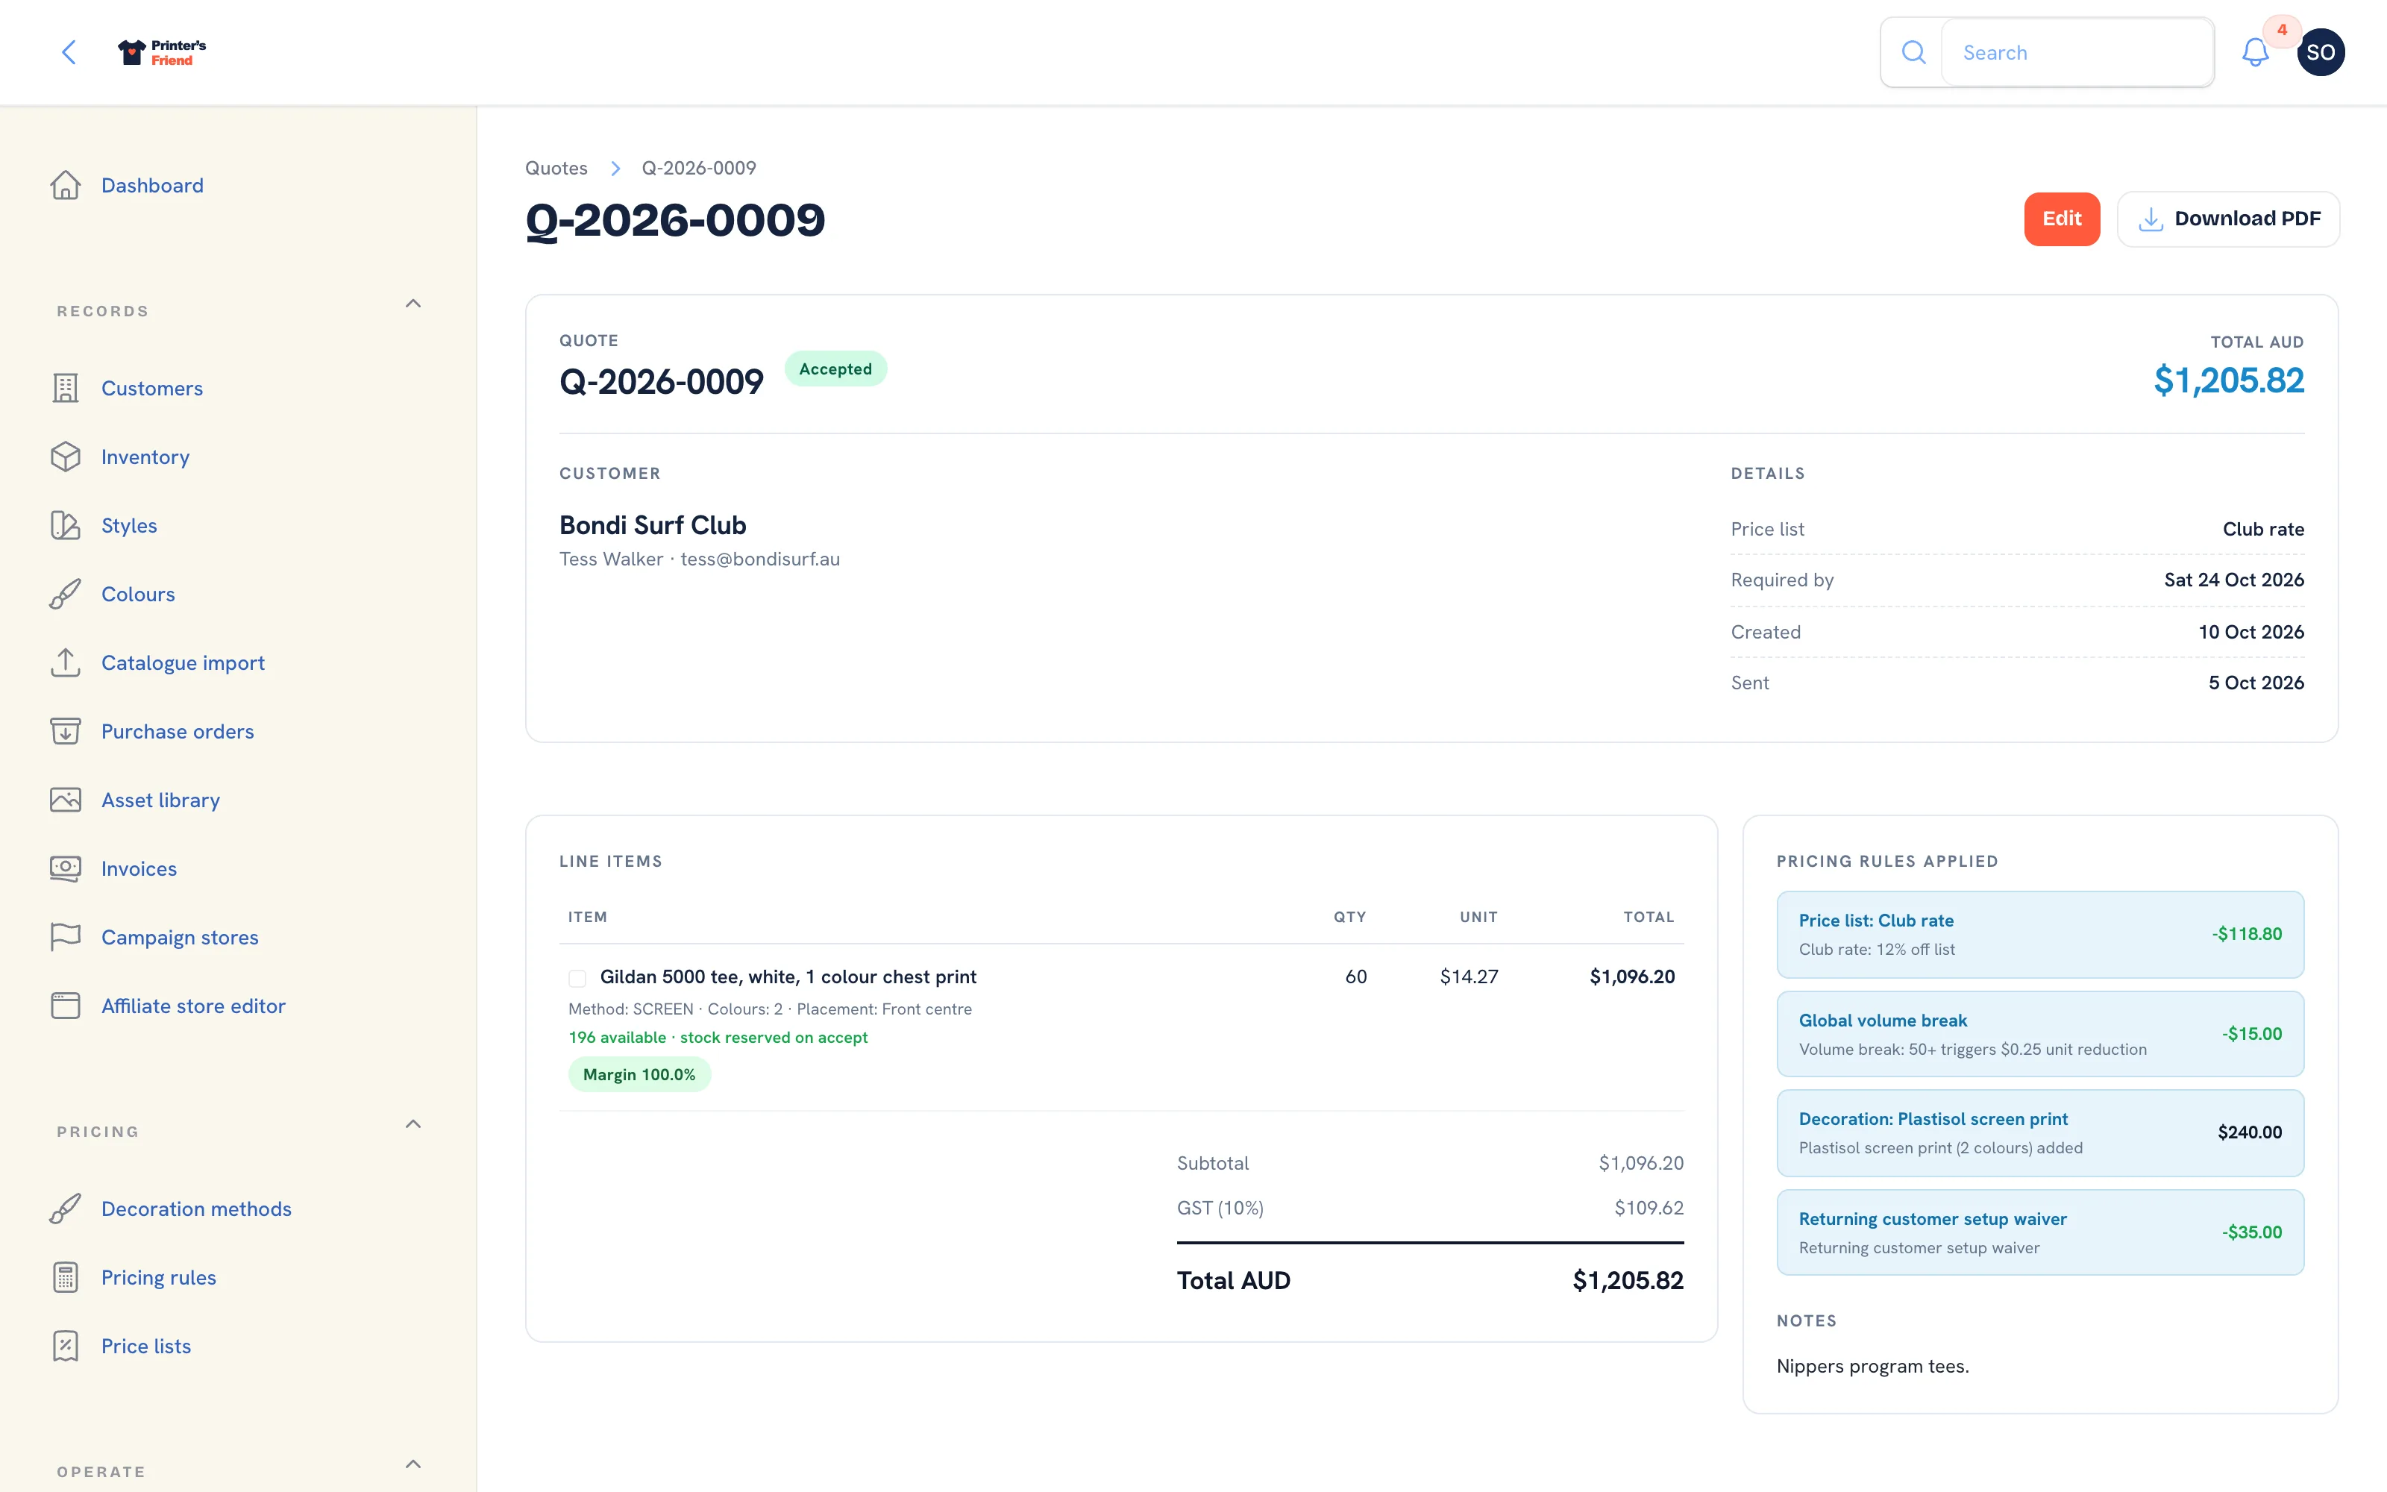Open the SO user avatar menu

[2320, 52]
